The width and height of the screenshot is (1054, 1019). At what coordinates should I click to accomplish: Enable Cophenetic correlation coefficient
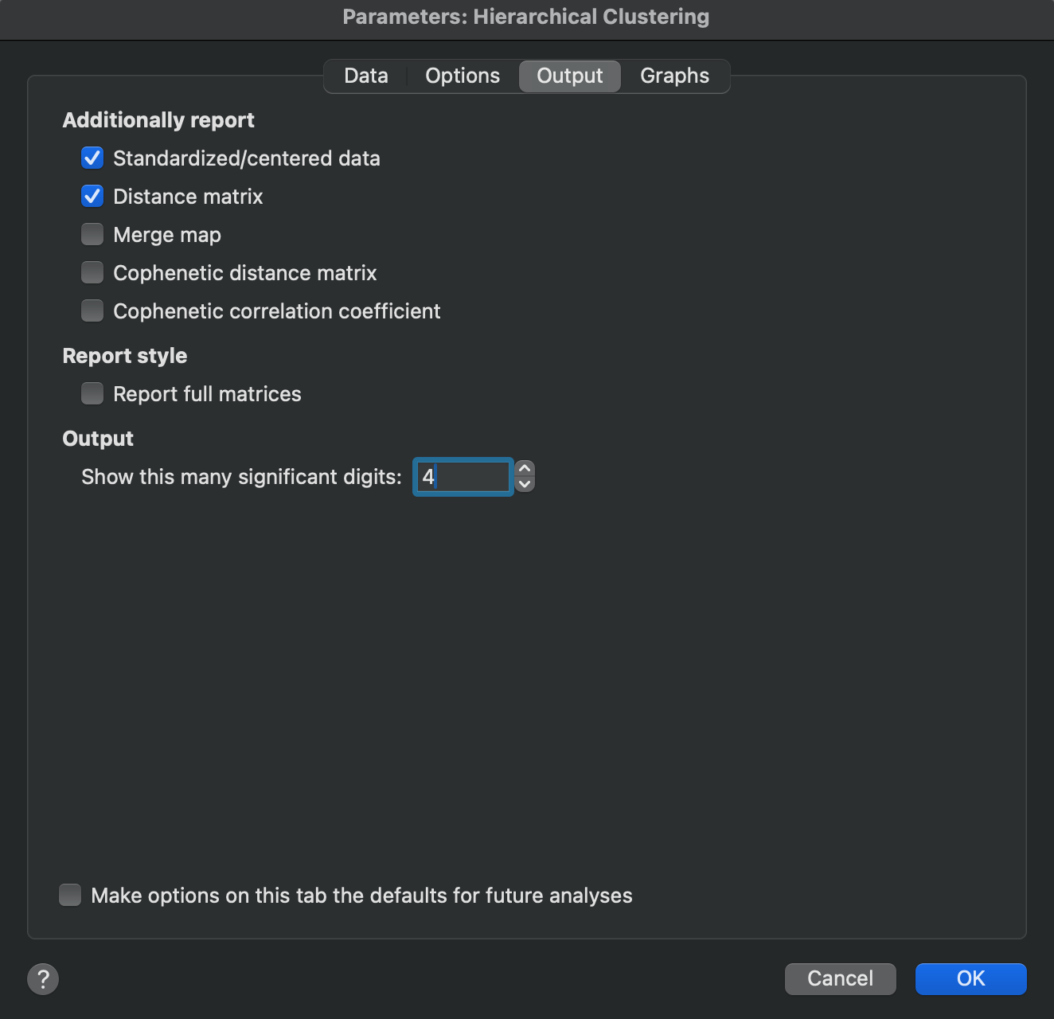click(x=92, y=311)
